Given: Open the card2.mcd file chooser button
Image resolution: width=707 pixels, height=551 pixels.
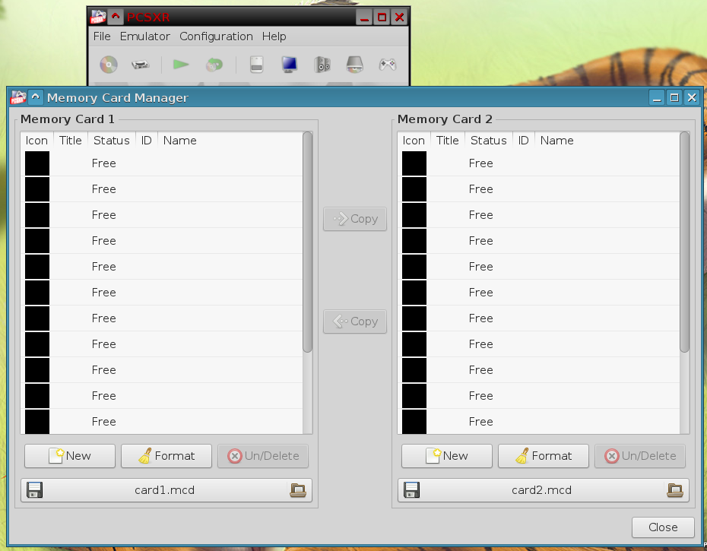Looking at the screenshot, I should point(544,490).
